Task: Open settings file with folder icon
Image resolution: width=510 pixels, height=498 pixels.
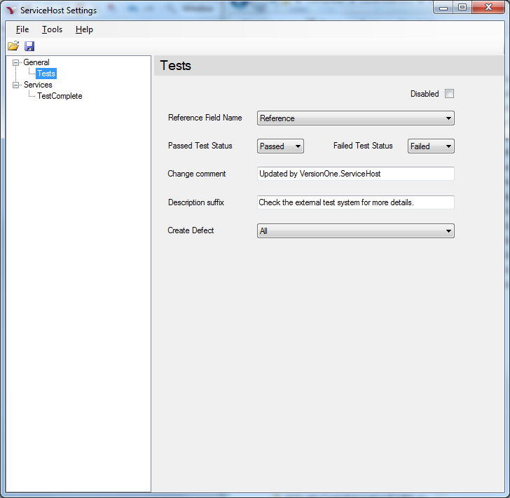Action: [x=13, y=46]
